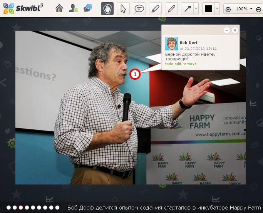Screen dimensions: 263x213
Task: Expand the arrow shape tool dropdown
Action: click(196, 9)
